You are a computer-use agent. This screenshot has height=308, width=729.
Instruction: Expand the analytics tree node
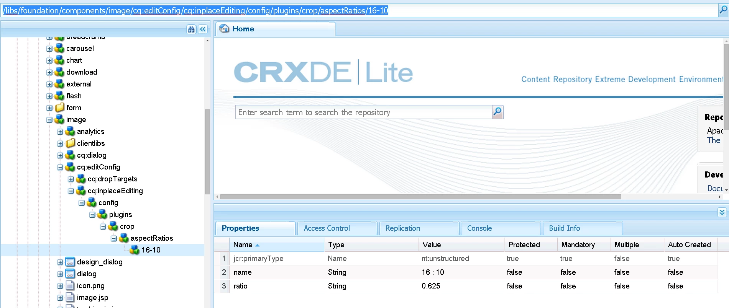click(x=60, y=132)
